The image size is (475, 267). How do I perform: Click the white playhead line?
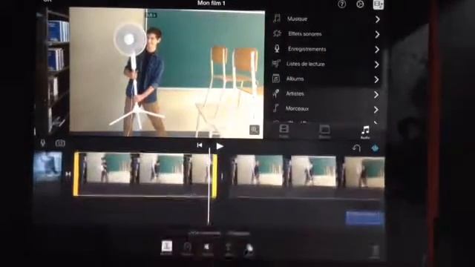209,186
